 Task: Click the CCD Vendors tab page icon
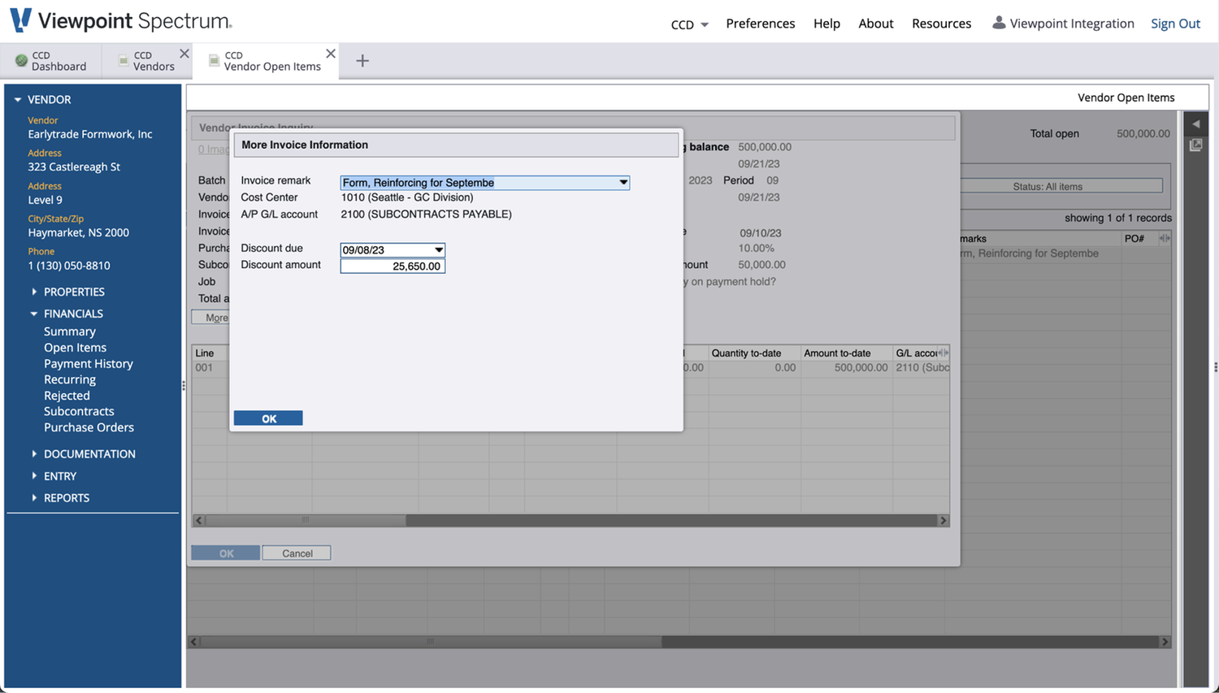(124, 60)
